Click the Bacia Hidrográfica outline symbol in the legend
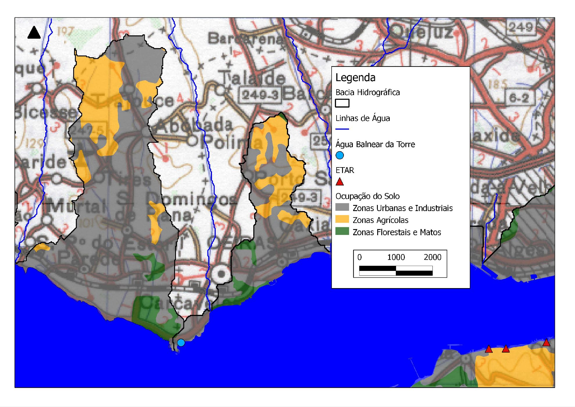The height and width of the screenshot is (407, 575). (x=342, y=103)
